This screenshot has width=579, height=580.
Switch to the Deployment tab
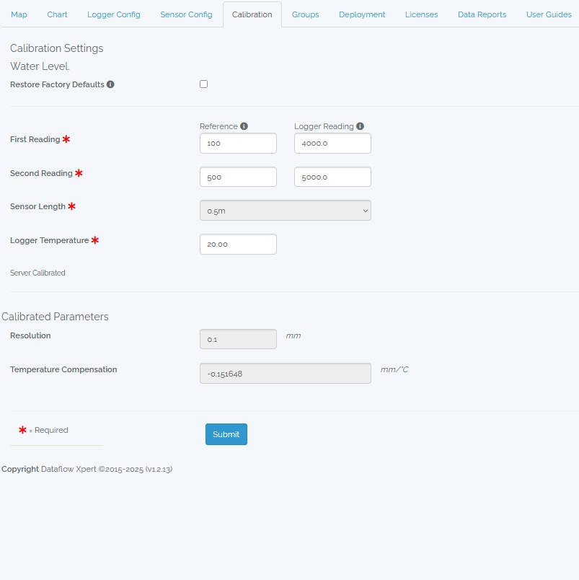(362, 14)
